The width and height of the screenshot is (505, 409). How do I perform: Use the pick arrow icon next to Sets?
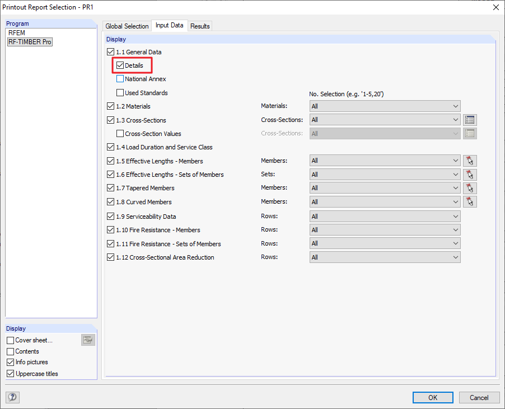click(x=470, y=174)
